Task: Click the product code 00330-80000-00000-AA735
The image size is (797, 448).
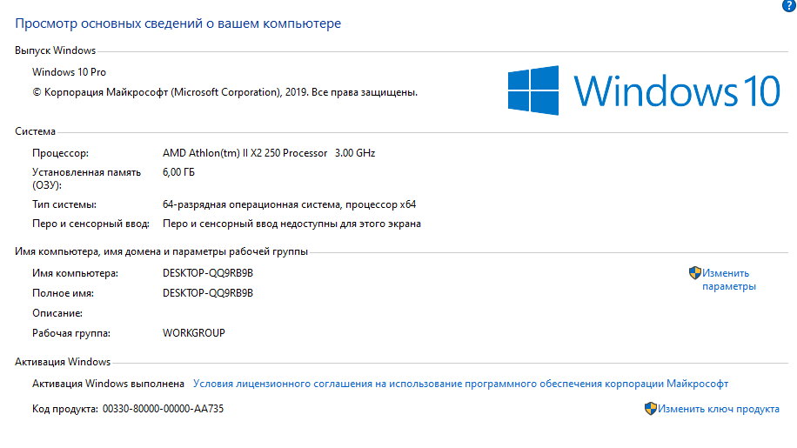Action: pos(164,409)
